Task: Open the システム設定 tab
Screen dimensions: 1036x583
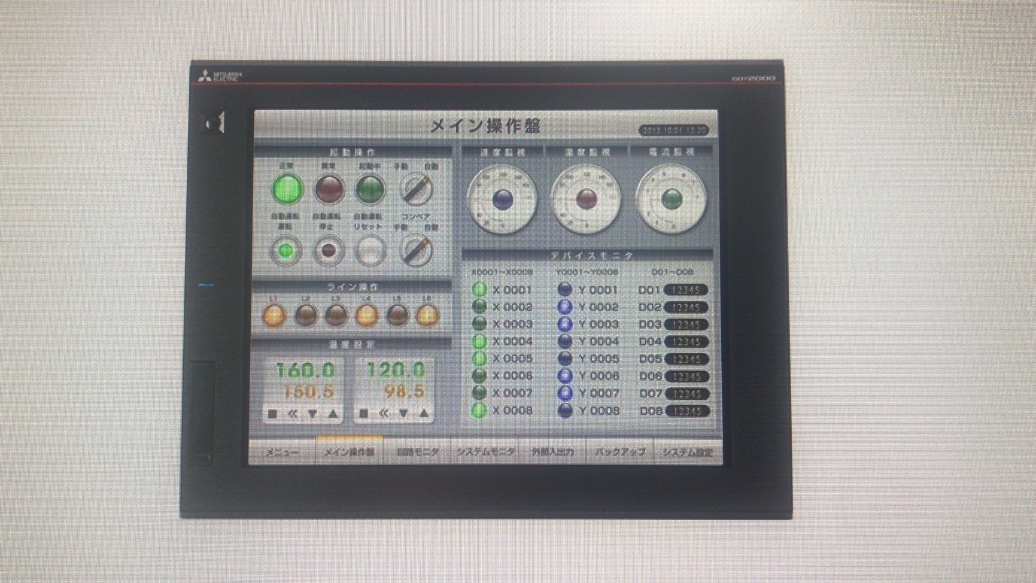Action: pos(688,451)
